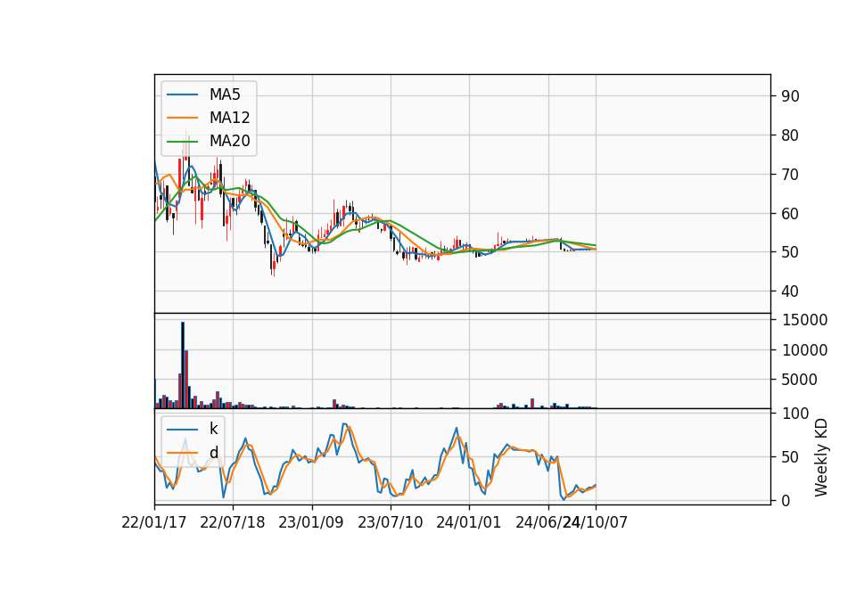Click the 22/07/18 date label
Screen dimensions: 856x615
[233, 522]
